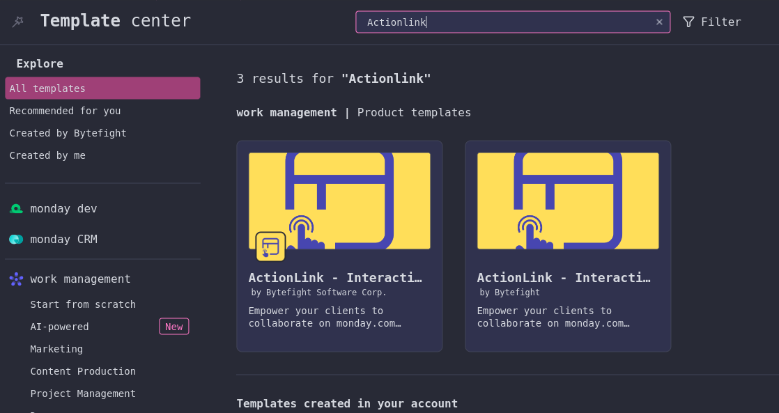Open the second ActionLink thumbnail by Bytefight
This screenshot has height=413, width=779.
568,201
